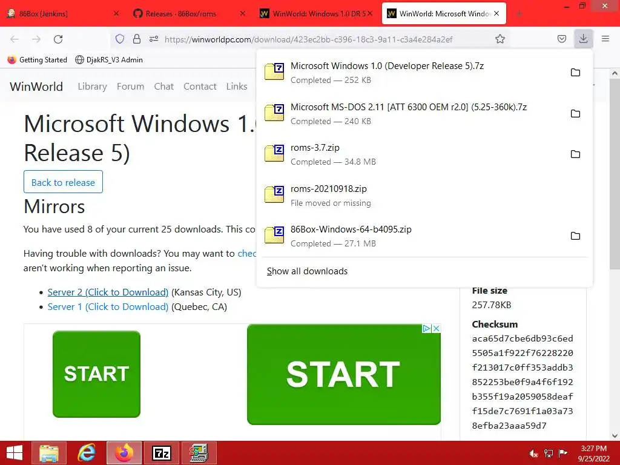Launch Internet Explorer from the taskbar
620x465 pixels.
(87, 453)
